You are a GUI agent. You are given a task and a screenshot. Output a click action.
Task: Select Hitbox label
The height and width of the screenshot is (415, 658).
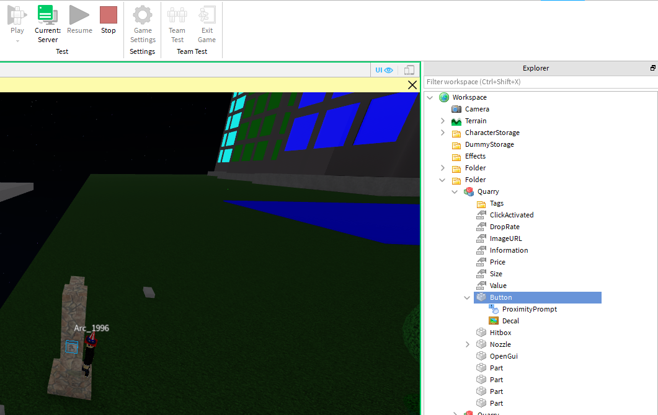click(x=500, y=333)
